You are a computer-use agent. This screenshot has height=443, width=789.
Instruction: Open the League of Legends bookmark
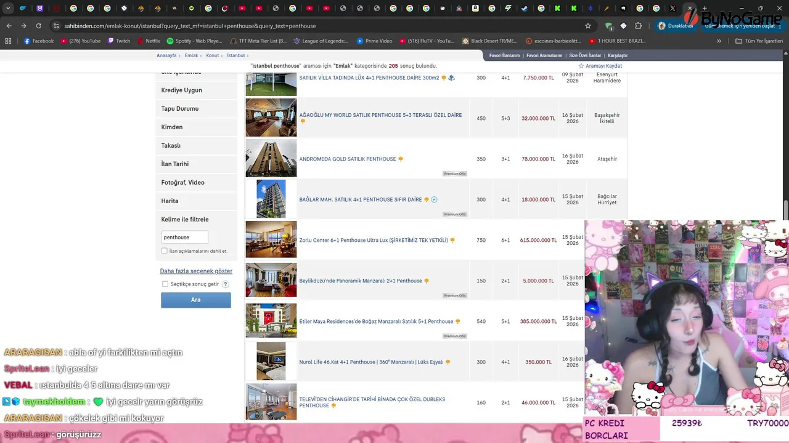[321, 41]
